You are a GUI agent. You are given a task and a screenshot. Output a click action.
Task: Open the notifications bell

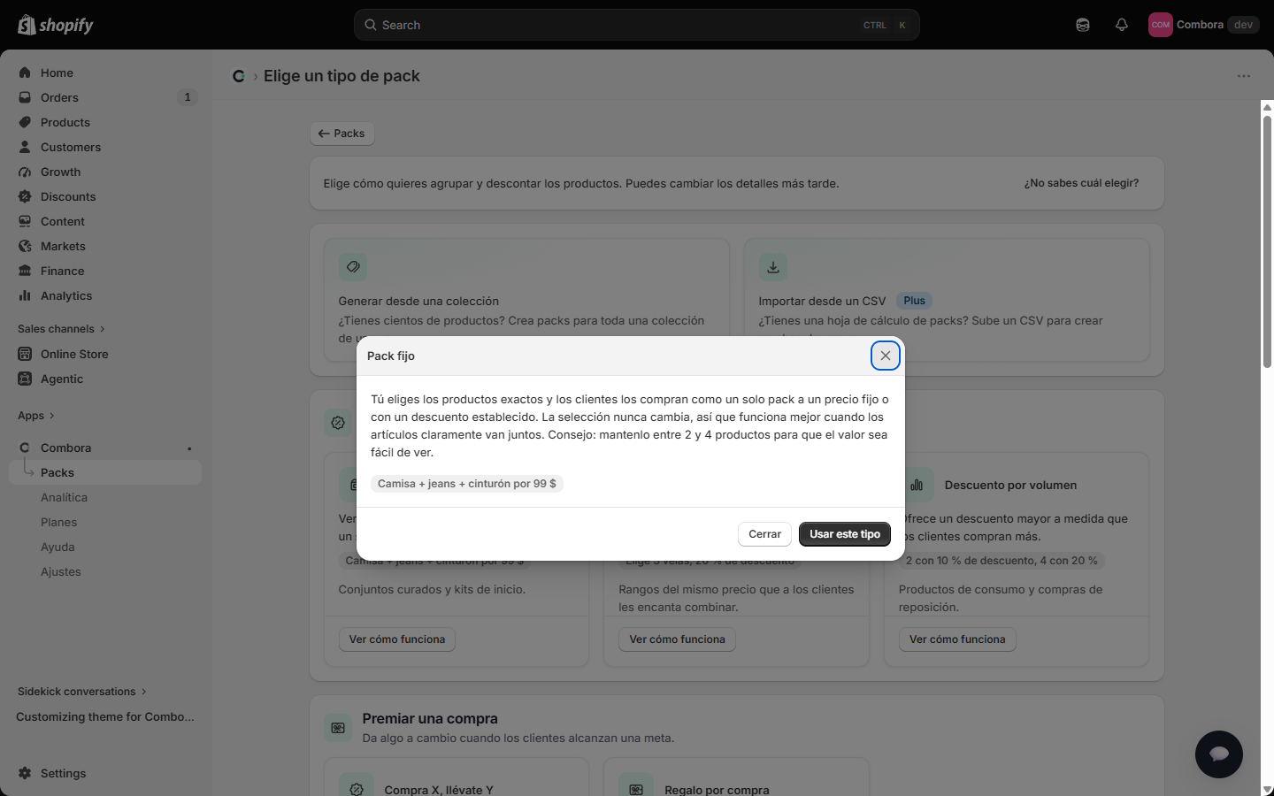1122,25
